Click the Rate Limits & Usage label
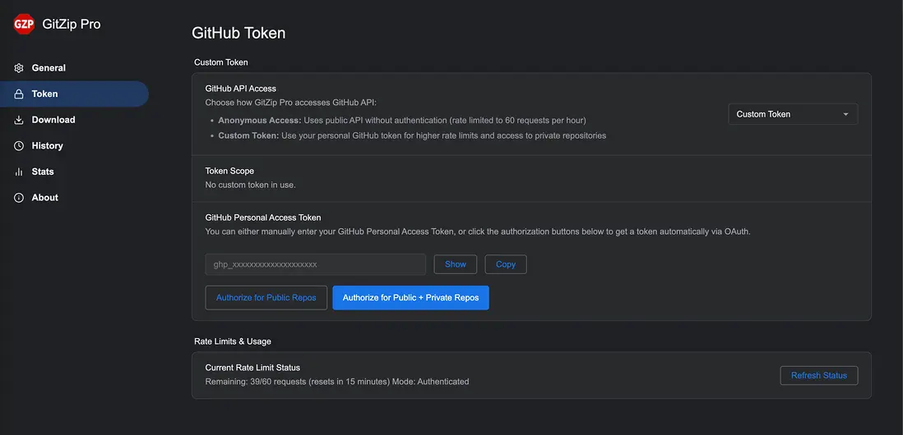903x435 pixels. [233, 341]
